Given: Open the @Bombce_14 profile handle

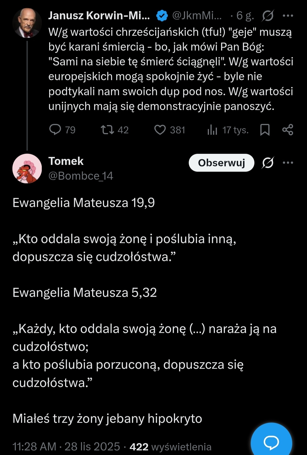Looking at the screenshot, I should [81, 176].
